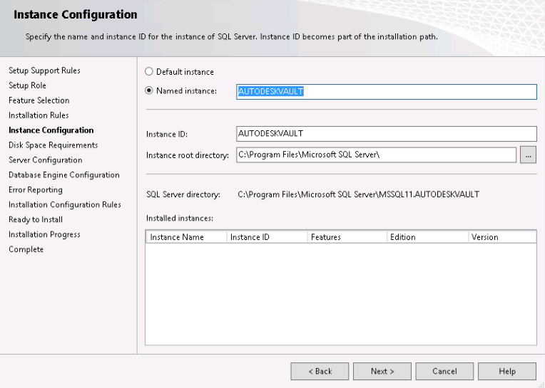
Task: Click the Instance ID column header
Action: 266,237
